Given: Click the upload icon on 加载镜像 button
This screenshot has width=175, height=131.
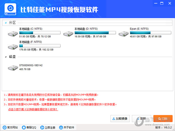Looking at the screenshot, I should pyautogui.click(x=114, y=119).
